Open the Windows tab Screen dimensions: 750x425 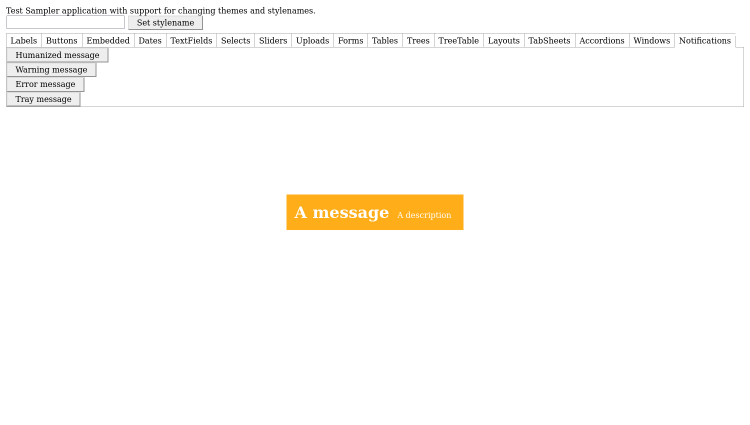pyautogui.click(x=652, y=40)
